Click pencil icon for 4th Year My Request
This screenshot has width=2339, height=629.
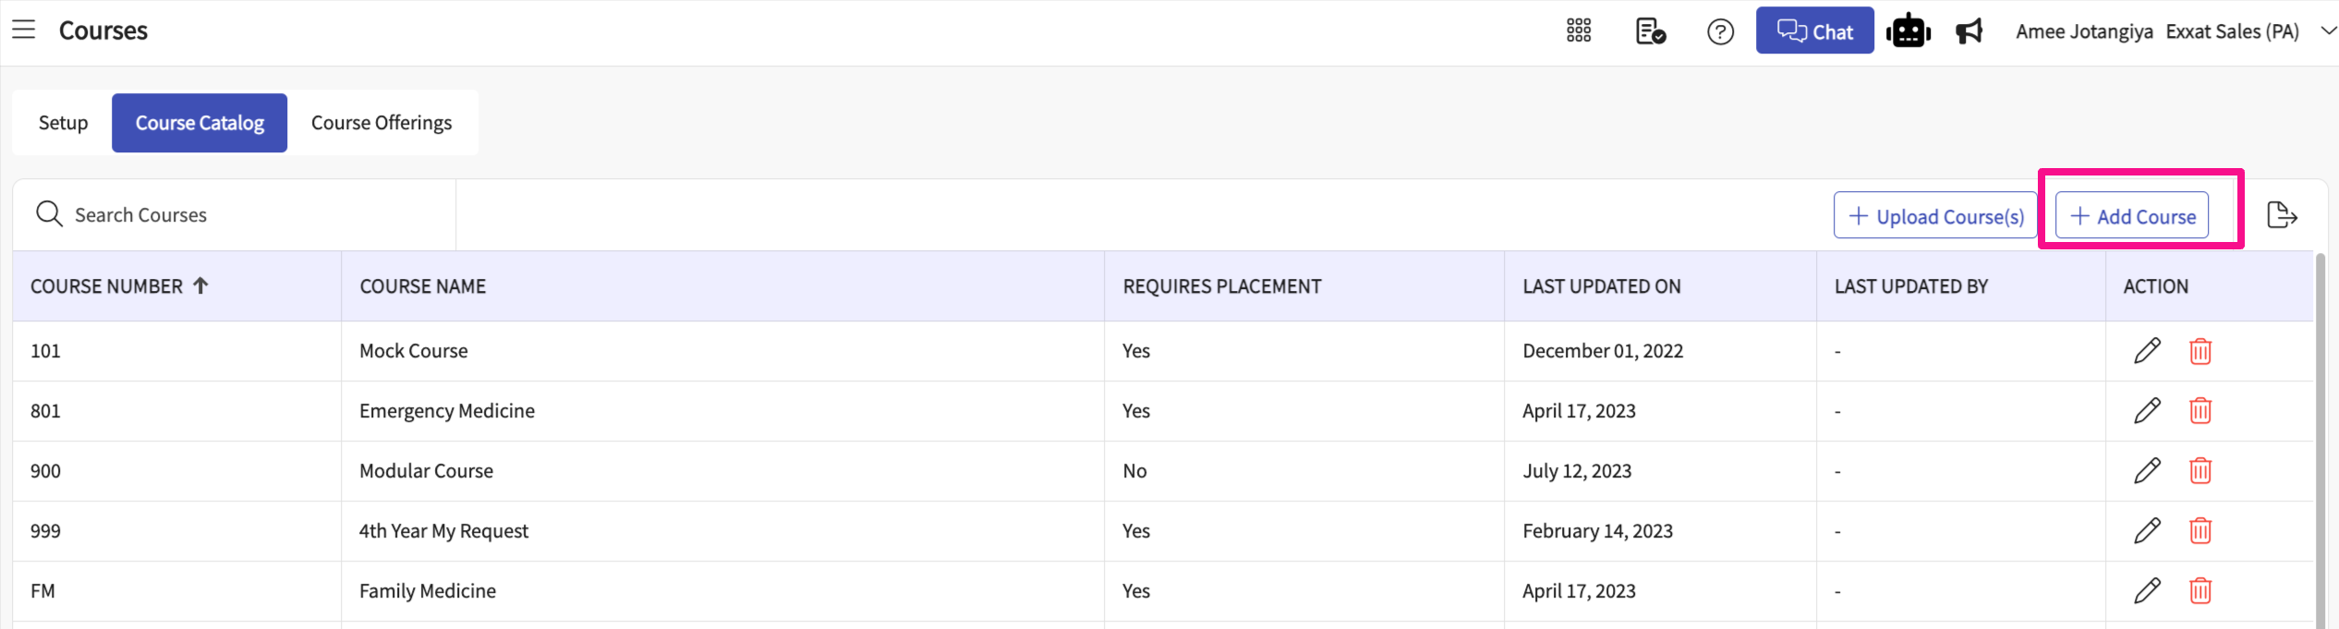coord(2147,531)
